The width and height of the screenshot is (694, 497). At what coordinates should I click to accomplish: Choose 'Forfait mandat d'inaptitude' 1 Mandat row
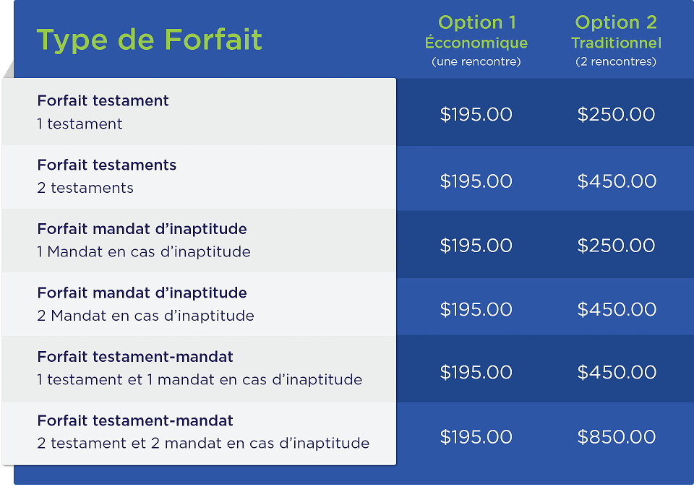pos(200,241)
